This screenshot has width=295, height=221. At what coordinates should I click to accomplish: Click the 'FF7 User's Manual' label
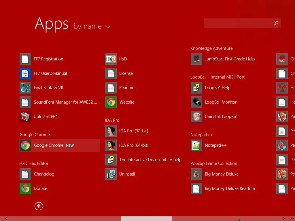[50, 73]
